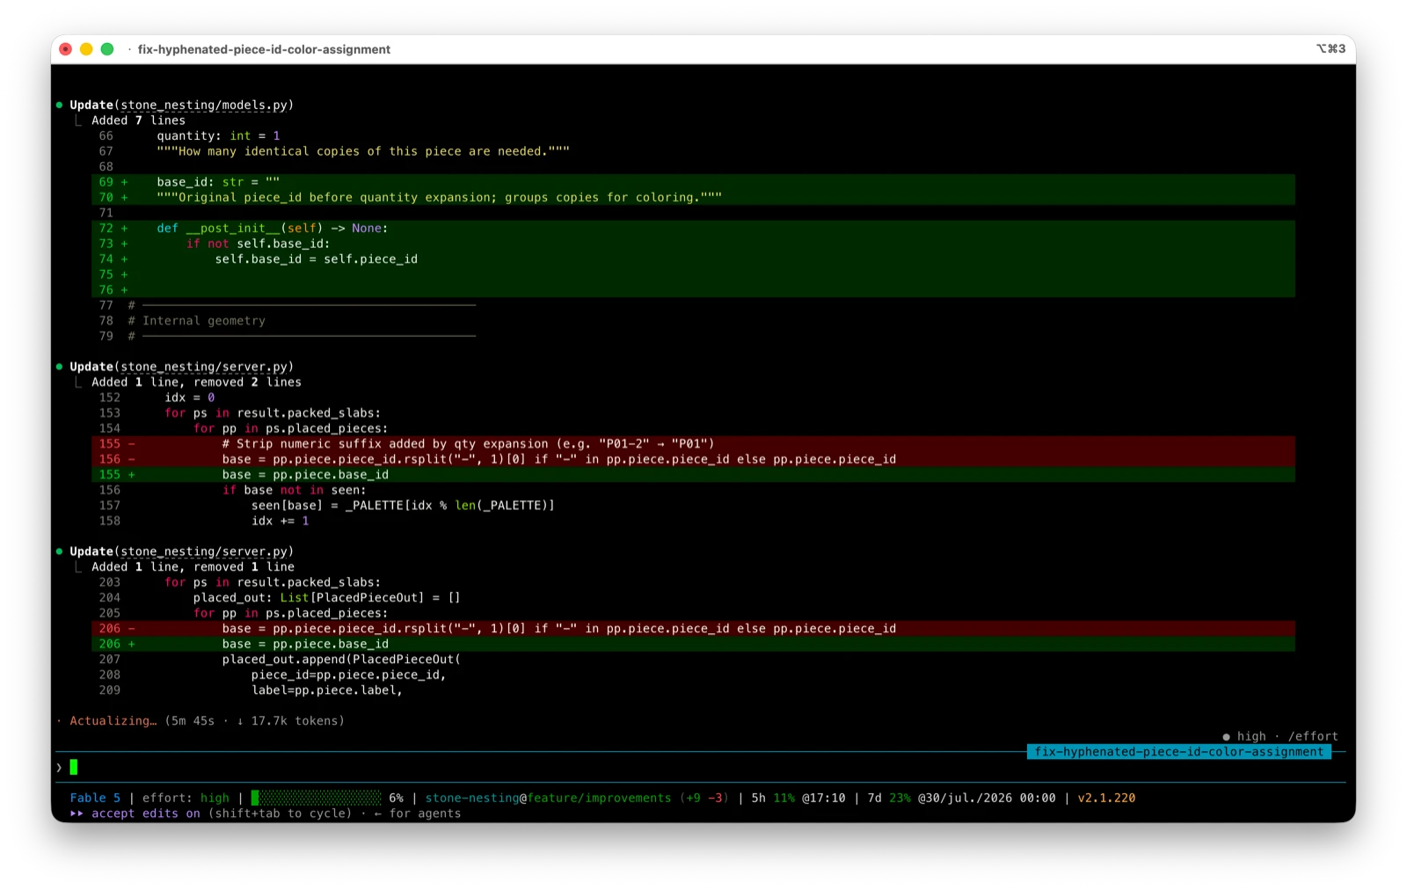Click the green bullet before the second server.py update

click(x=60, y=551)
